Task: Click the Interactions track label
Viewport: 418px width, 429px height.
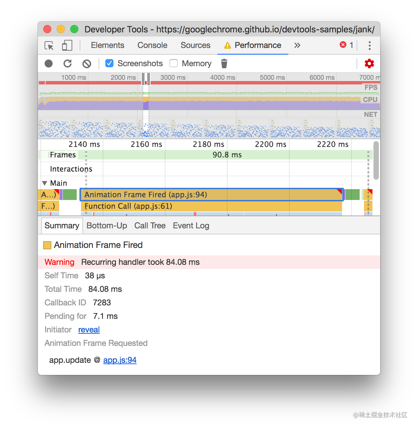Action: 71,169
